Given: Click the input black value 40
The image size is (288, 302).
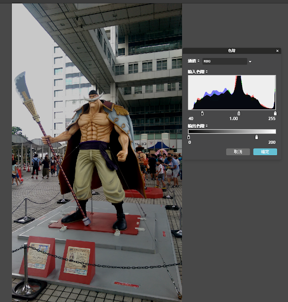Looking at the screenshot, I should 191,118.
